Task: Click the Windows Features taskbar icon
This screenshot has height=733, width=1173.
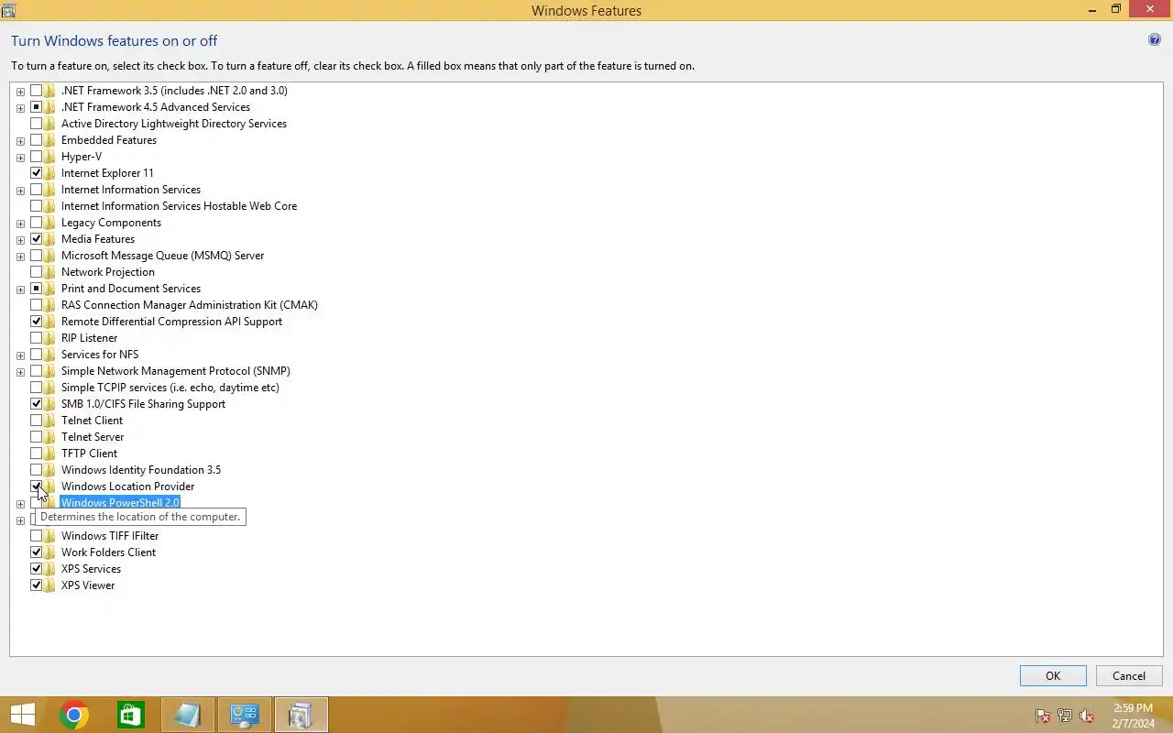Action: pos(301,715)
